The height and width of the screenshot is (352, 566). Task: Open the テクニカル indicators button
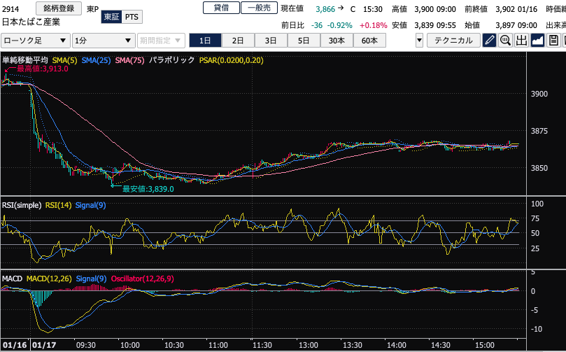tap(453, 41)
